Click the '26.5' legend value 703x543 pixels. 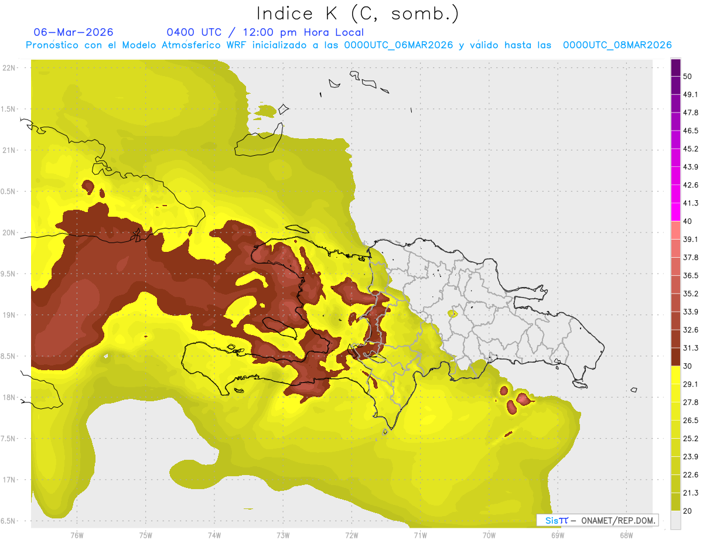point(690,420)
